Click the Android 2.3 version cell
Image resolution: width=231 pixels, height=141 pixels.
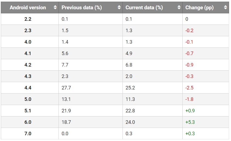point(28,31)
